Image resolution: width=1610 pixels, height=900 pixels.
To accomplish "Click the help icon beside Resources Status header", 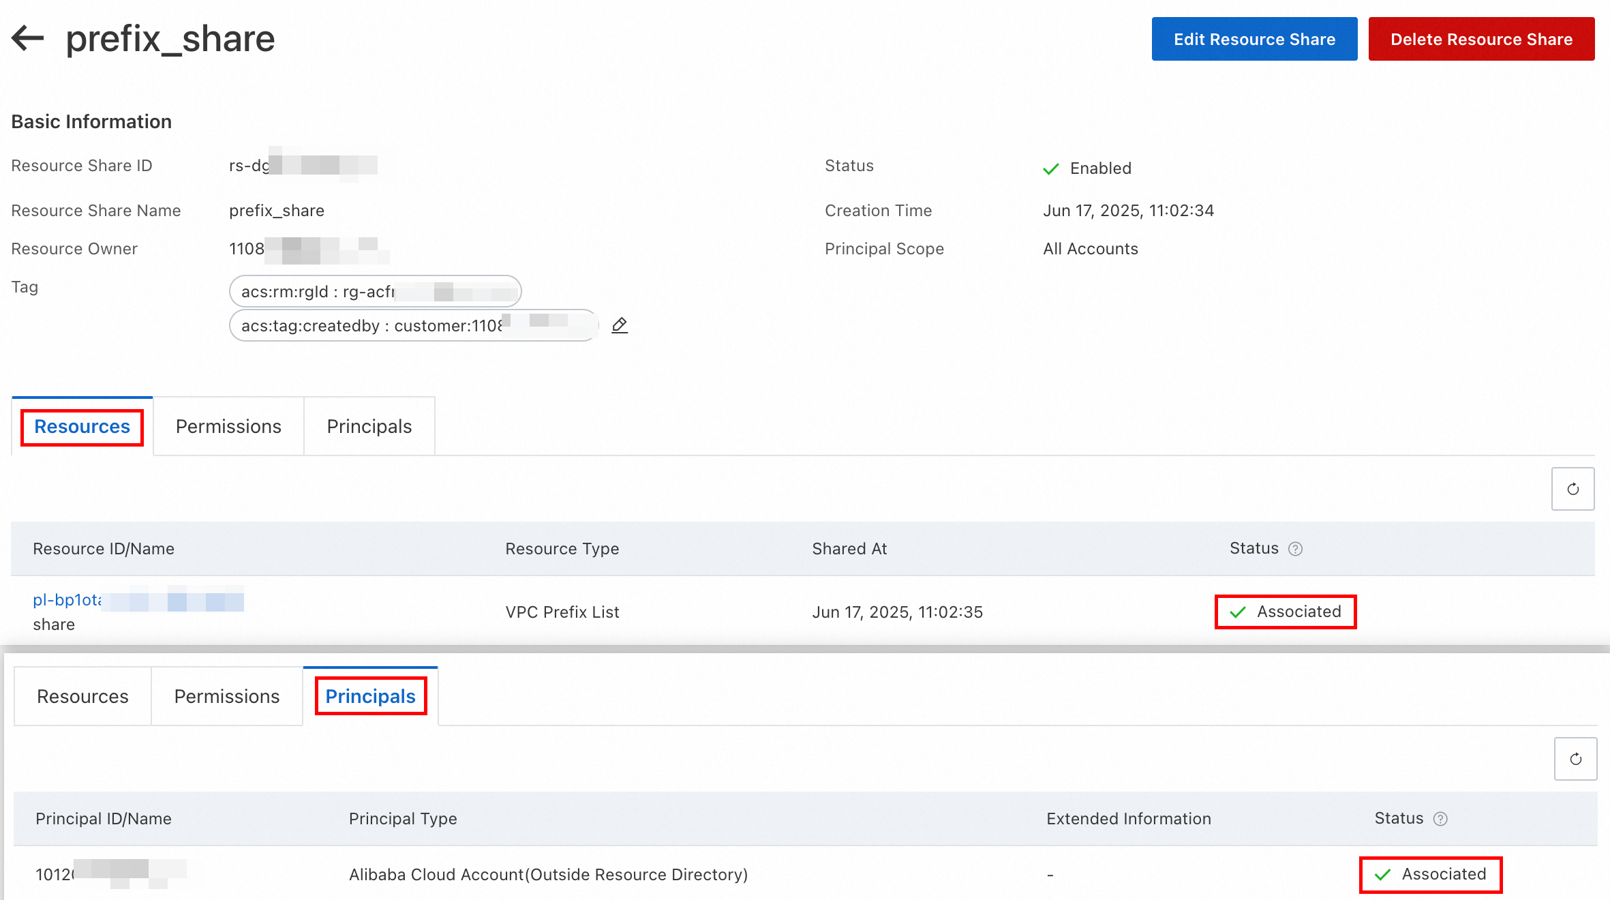I will point(1295,549).
